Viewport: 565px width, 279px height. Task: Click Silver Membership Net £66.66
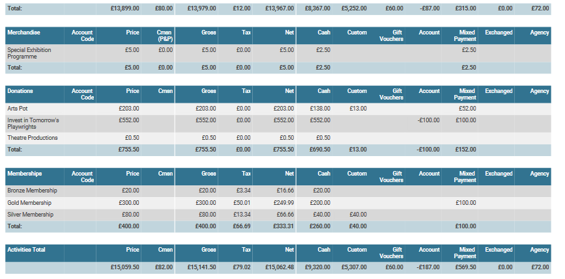pos(285,215)
